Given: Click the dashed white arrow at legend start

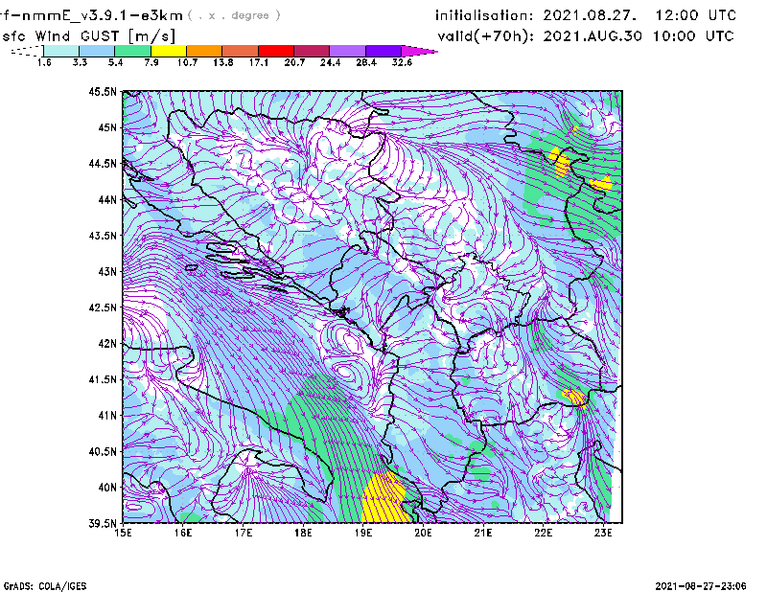Looking at the screenshot, I should [x=27, y=51].
